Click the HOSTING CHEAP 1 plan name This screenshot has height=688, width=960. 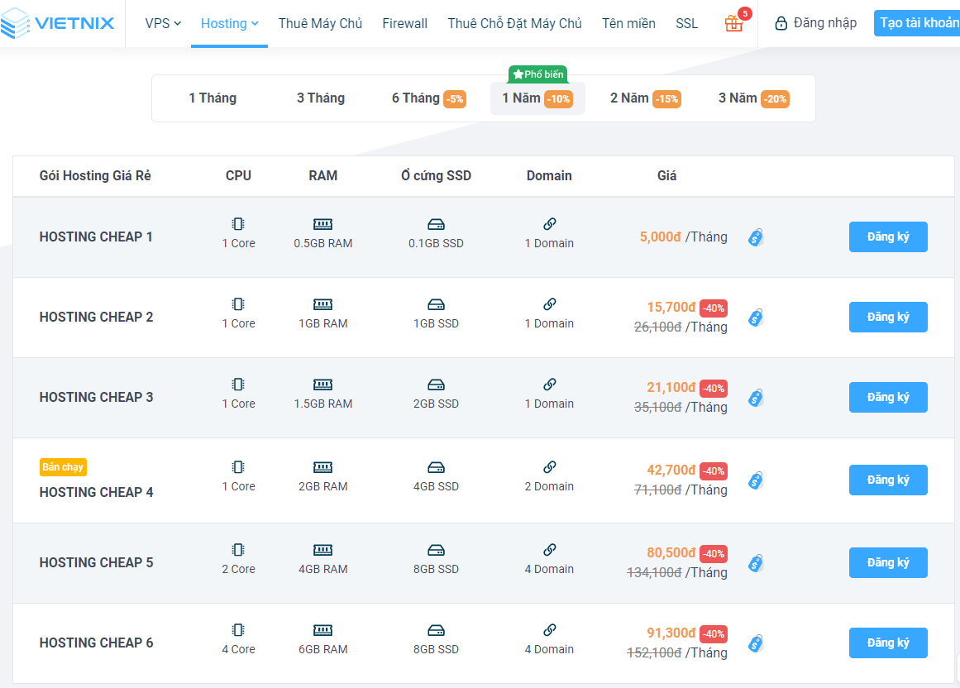point(96,236)
